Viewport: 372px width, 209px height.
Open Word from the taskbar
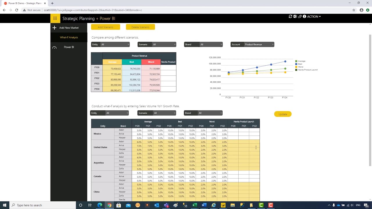(204, 205)
